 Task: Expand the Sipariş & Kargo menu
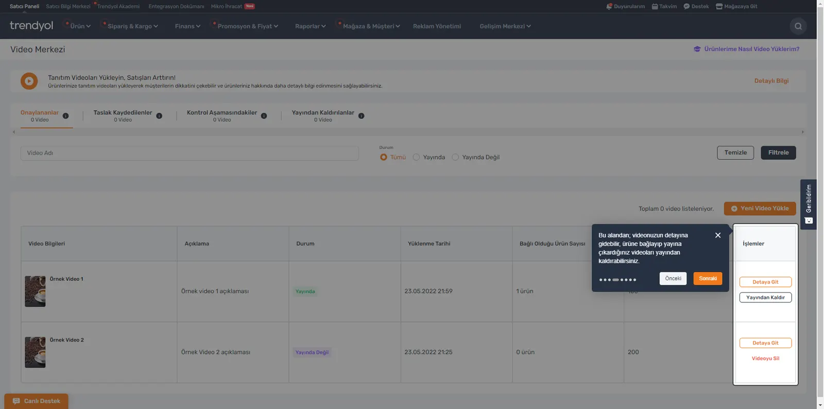click(x=133, y=26)
